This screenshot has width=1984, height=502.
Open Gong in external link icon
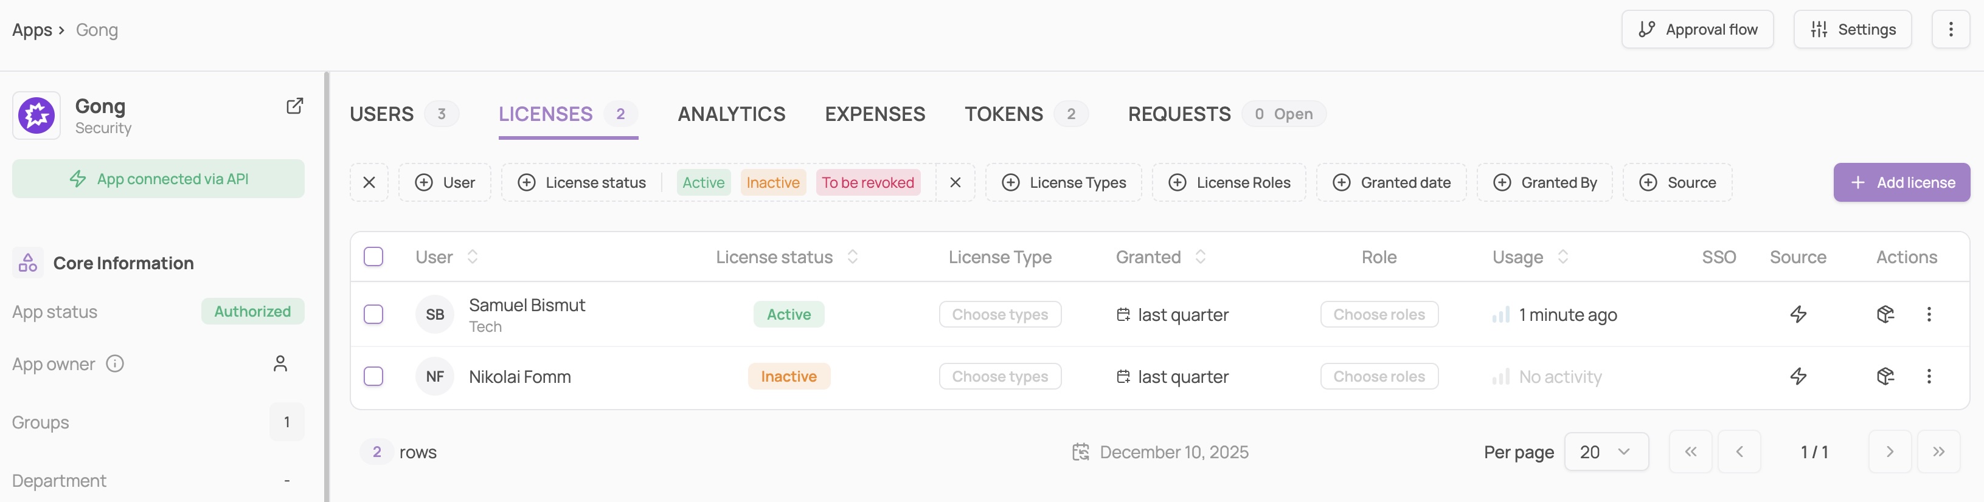294,106
